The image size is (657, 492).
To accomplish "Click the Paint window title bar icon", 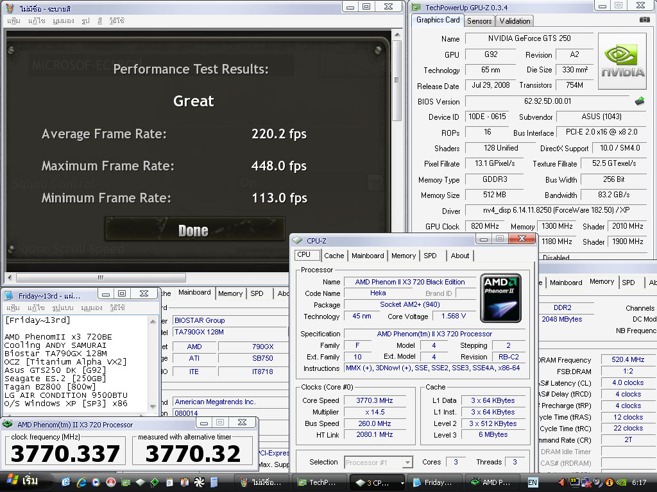I will (10, 8).
